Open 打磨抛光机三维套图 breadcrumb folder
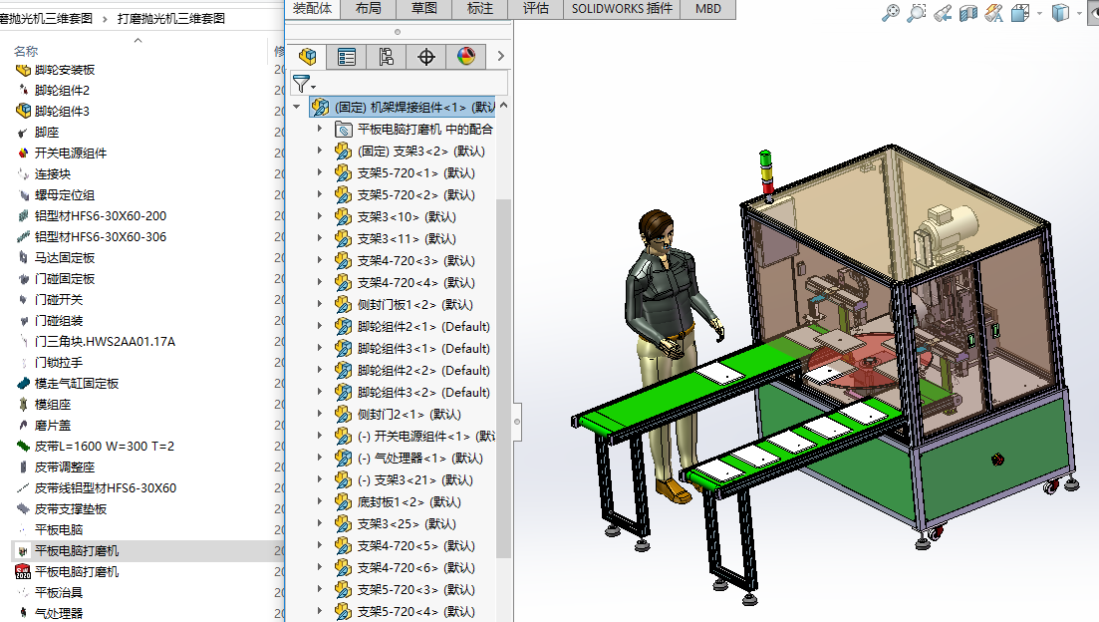 (x=171, y=18)
